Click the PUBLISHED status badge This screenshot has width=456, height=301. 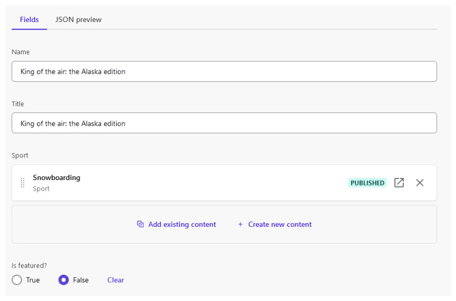(367, 183)
